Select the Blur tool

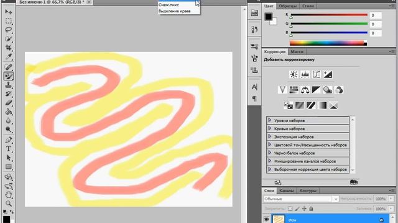coord(8,121)
